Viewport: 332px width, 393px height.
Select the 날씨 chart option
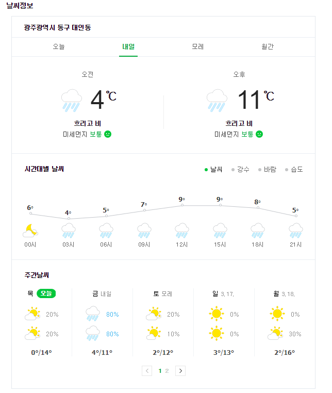coord(213,169)
